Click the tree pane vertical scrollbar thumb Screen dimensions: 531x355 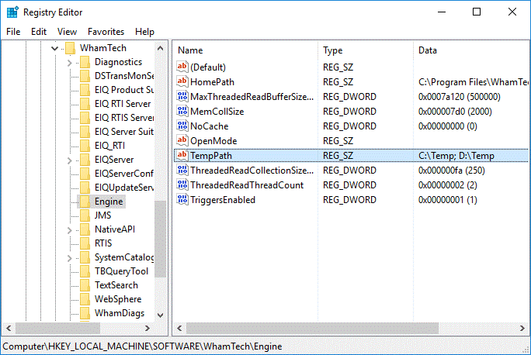(x=160, y=240)
